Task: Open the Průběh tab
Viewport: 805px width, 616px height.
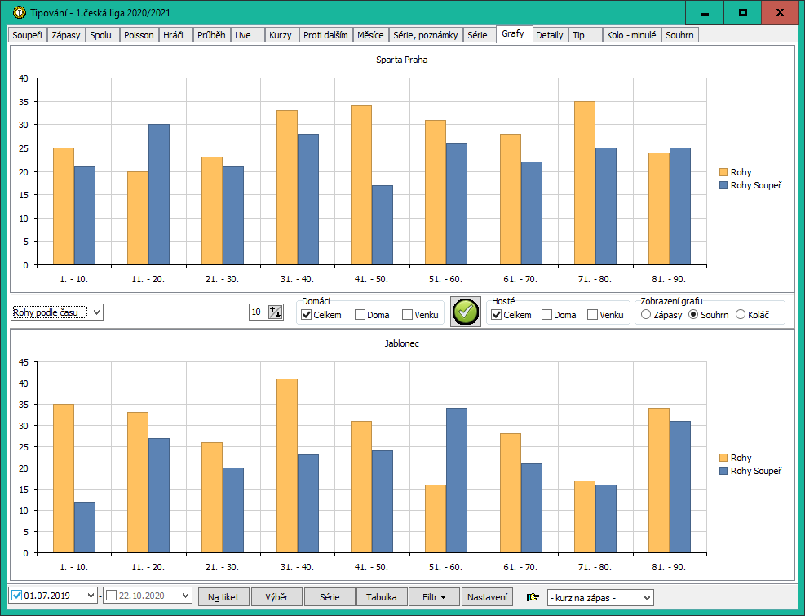Action: click(211, 35)
